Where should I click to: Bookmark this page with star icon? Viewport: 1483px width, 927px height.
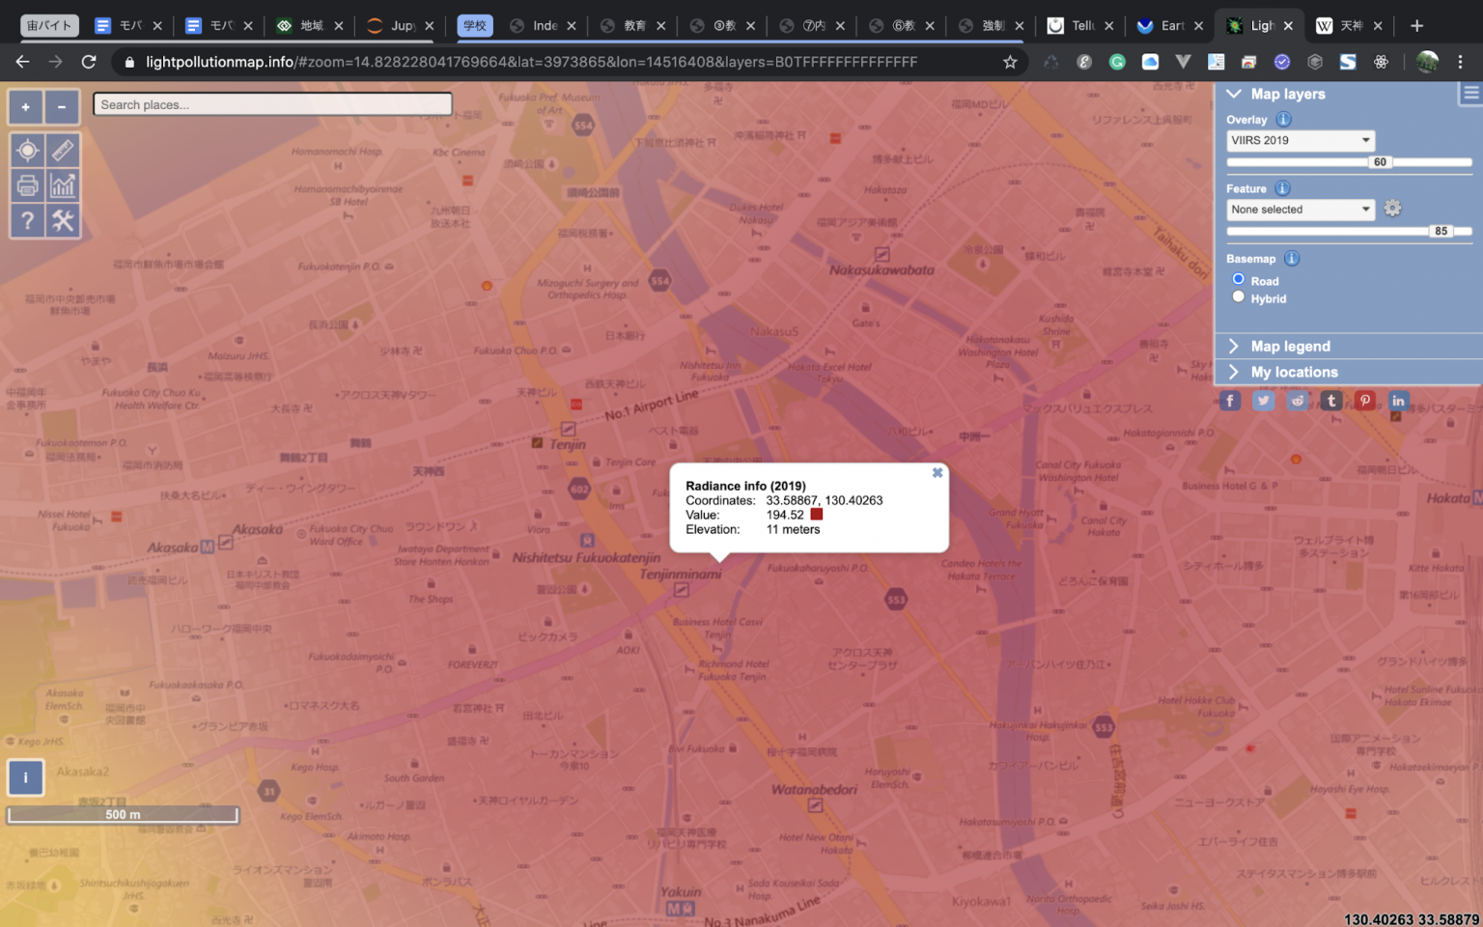1010,62
